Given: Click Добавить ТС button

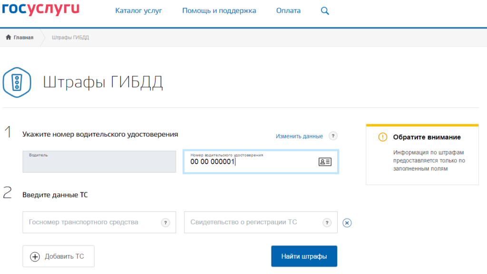Looking at the screenshot, I should click(x=58, y=256).
